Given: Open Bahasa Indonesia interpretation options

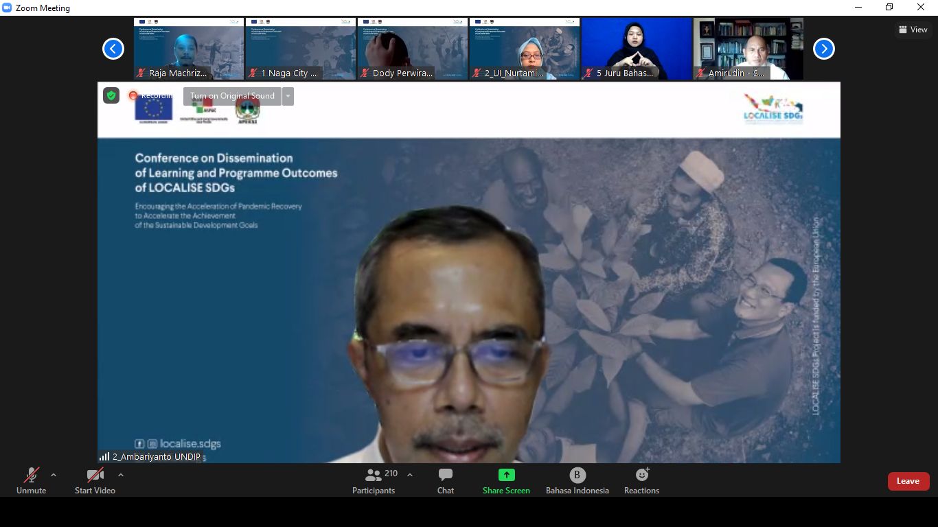Looking at the screenshot, I should 577,480.
